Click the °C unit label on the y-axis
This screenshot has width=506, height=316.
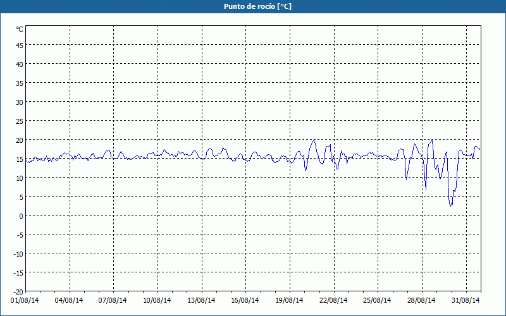tap(20, 29)
